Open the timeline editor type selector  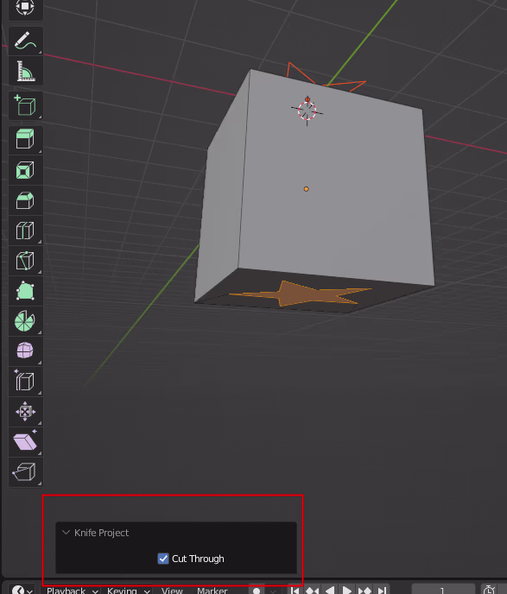coord(22,591)
